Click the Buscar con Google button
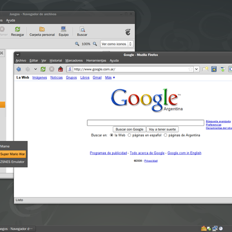 [129, 129]
